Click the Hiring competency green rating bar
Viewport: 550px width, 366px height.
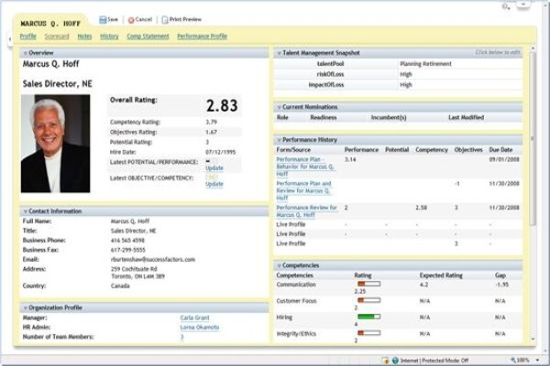pos(368,317)
